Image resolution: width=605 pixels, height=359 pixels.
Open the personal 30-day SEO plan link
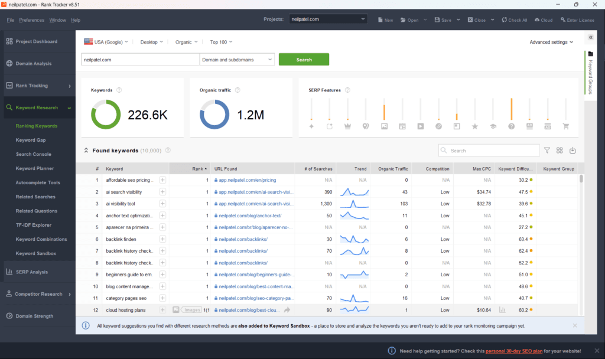[x=513, y=351]
